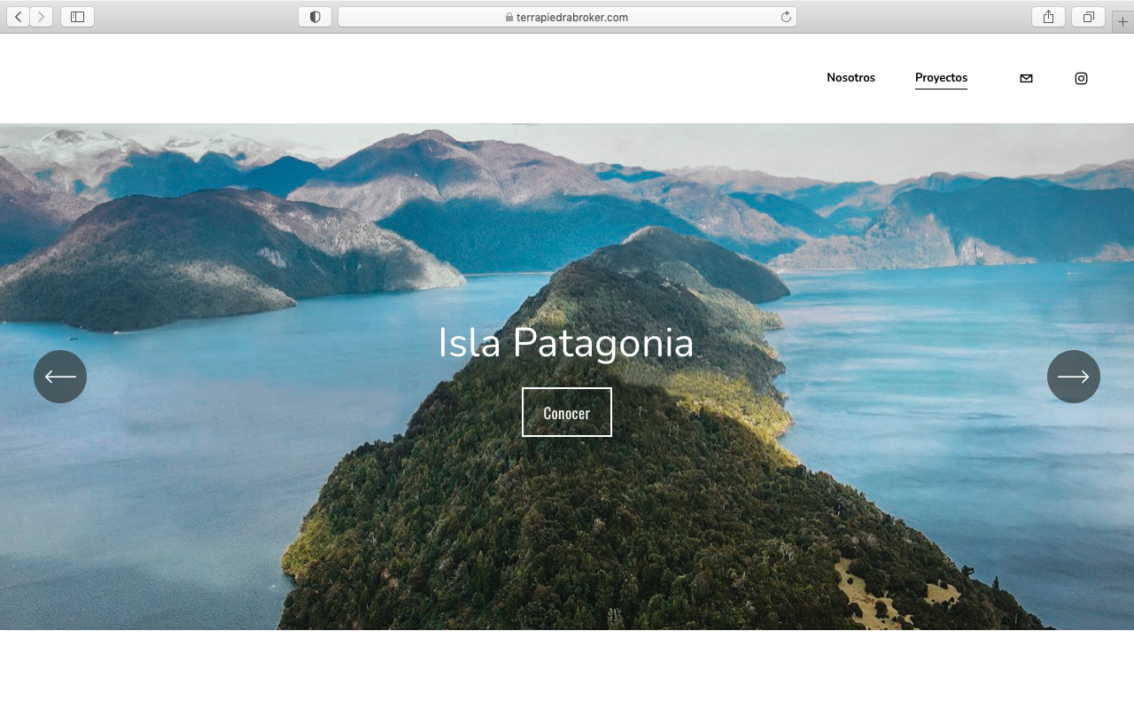
Task: Go back with Safari's back arrow
Action: pos(19,17)
